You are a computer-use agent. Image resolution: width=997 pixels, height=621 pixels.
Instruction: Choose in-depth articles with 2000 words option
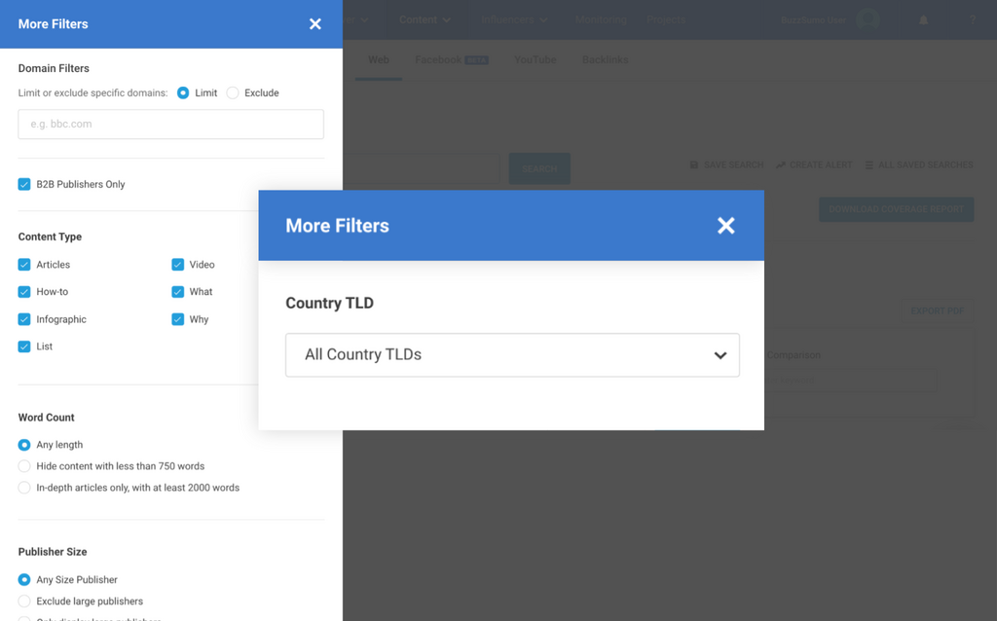point(24,488)
